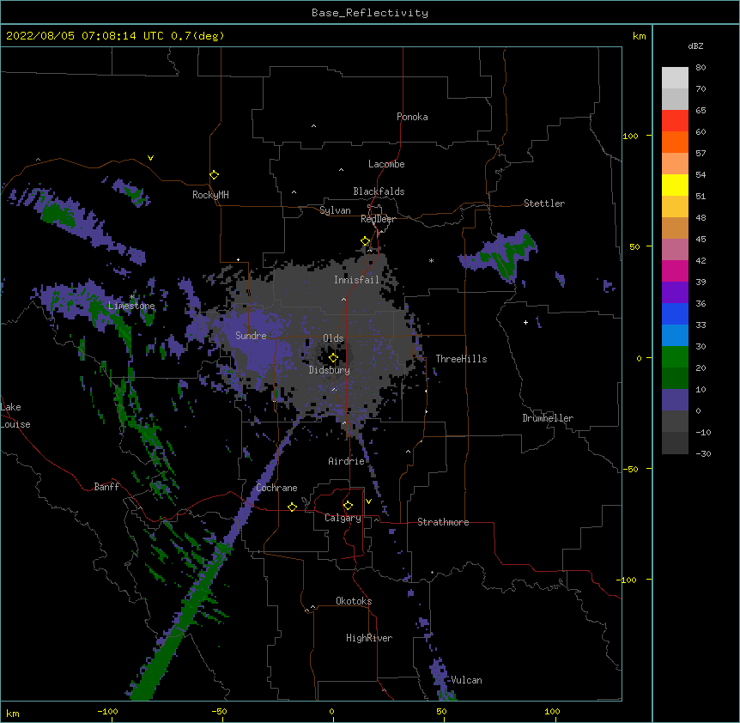Click the RedDeer city label

tap(378, 219)
